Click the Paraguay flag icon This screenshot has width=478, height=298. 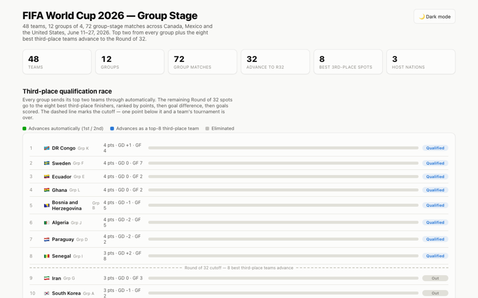click(x=47, y=240)
